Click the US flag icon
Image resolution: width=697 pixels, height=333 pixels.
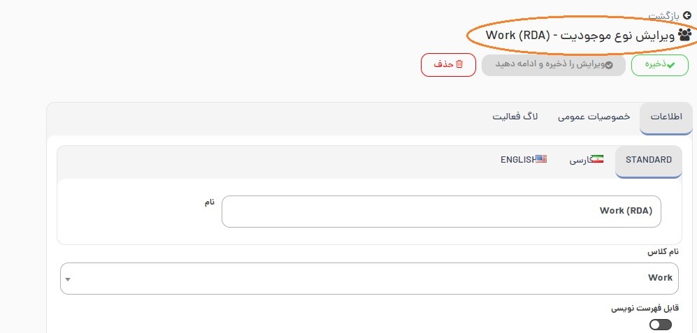pyautogui.click(x=541, y=159)
